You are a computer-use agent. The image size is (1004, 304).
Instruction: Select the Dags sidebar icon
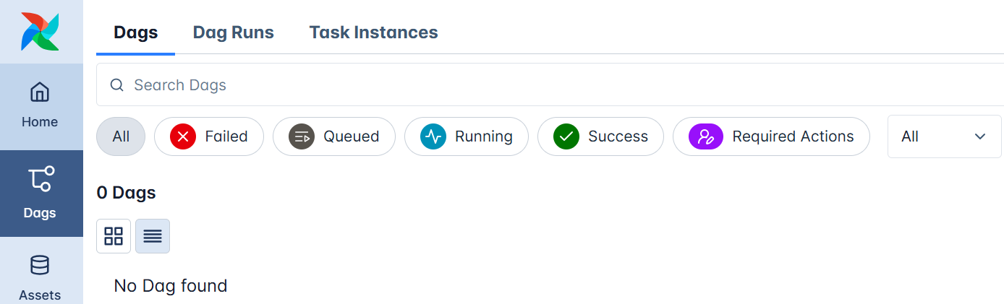(41, 179)
